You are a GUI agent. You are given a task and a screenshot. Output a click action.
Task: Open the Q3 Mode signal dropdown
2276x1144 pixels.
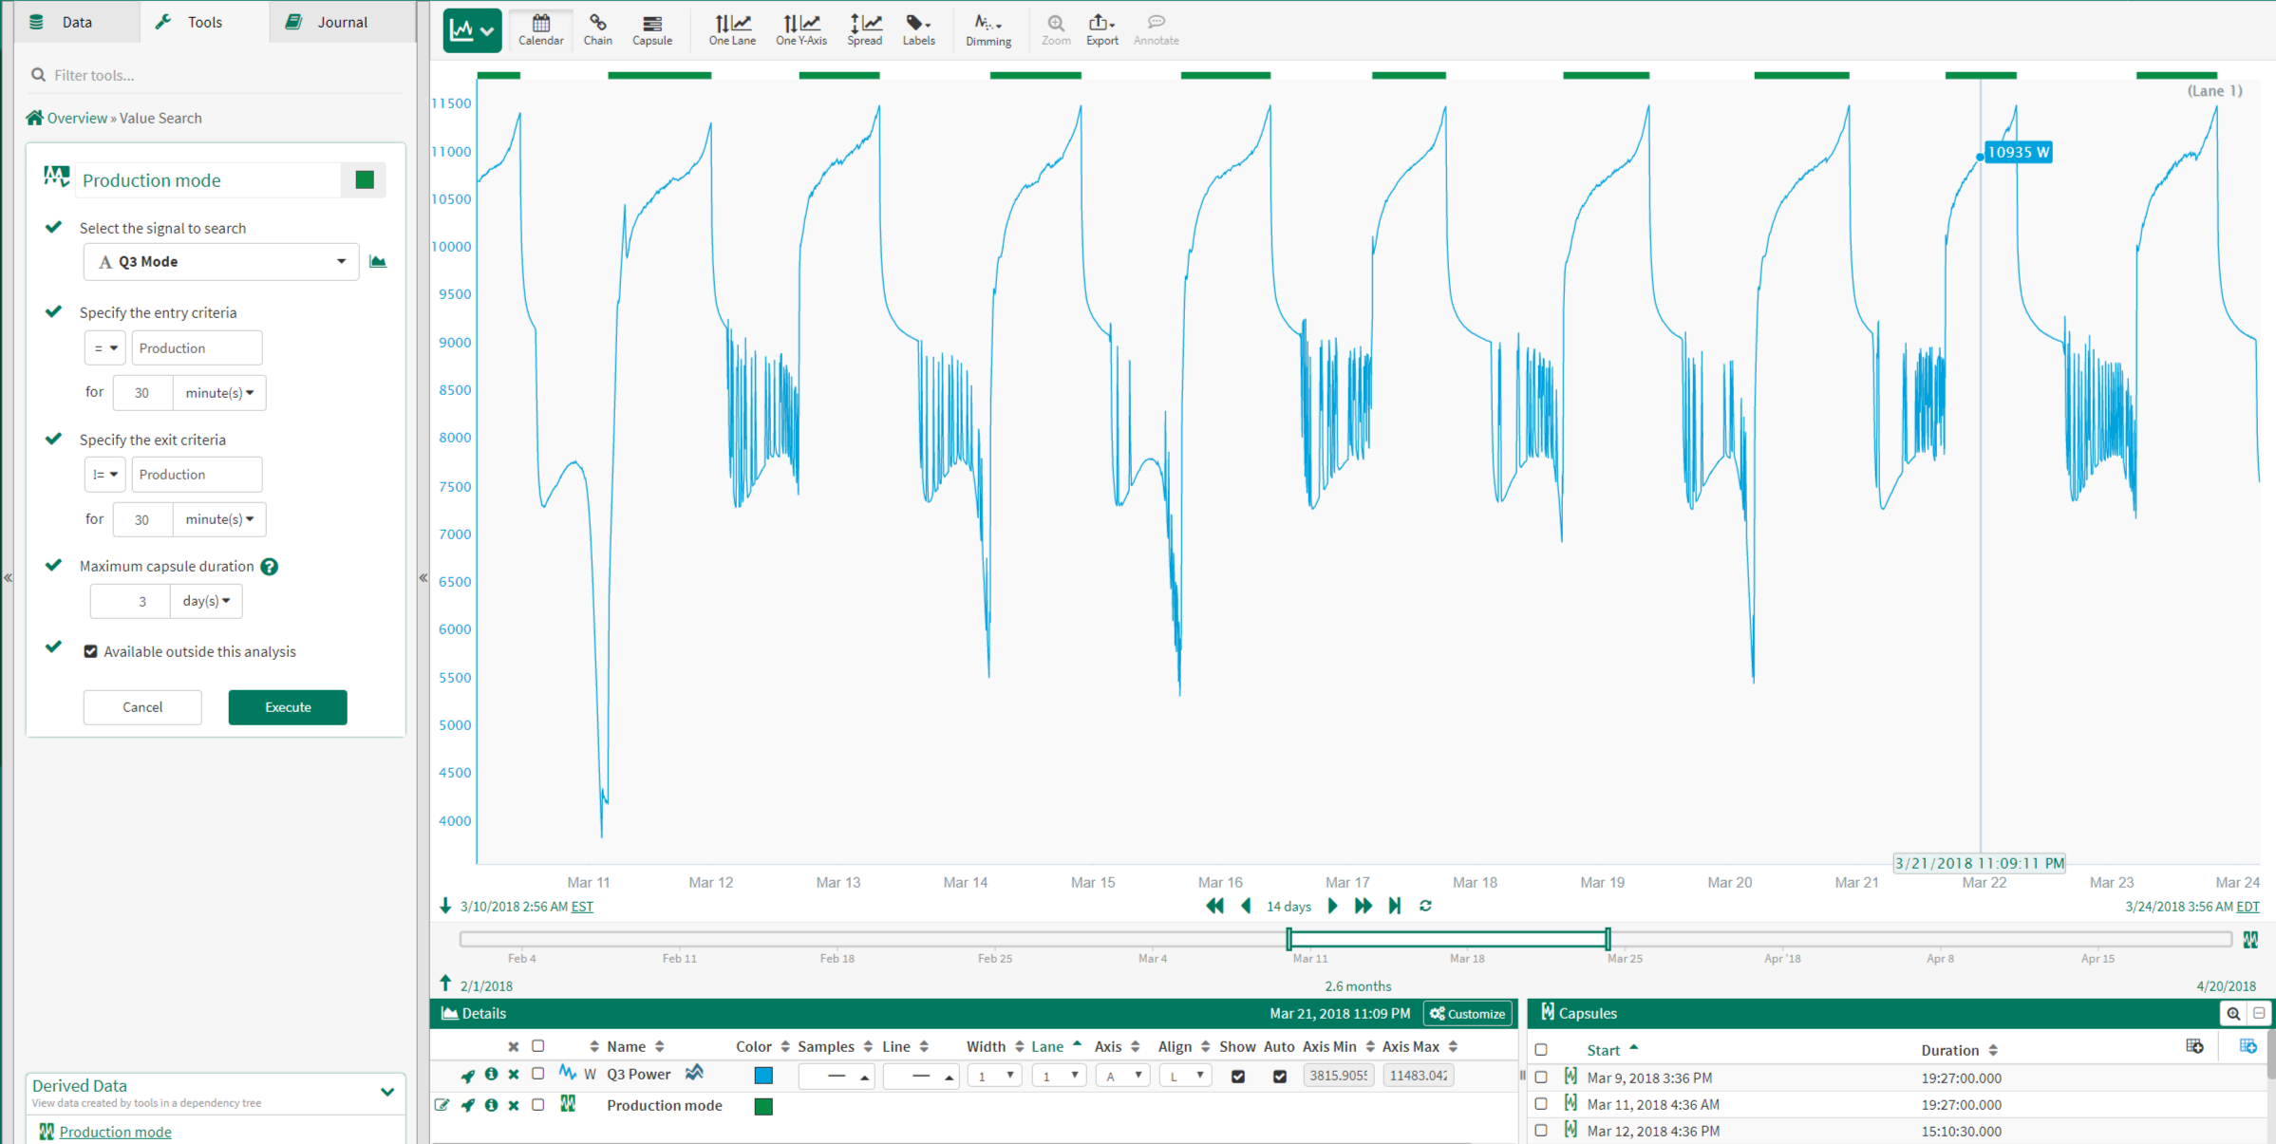(x=220, y=261)
